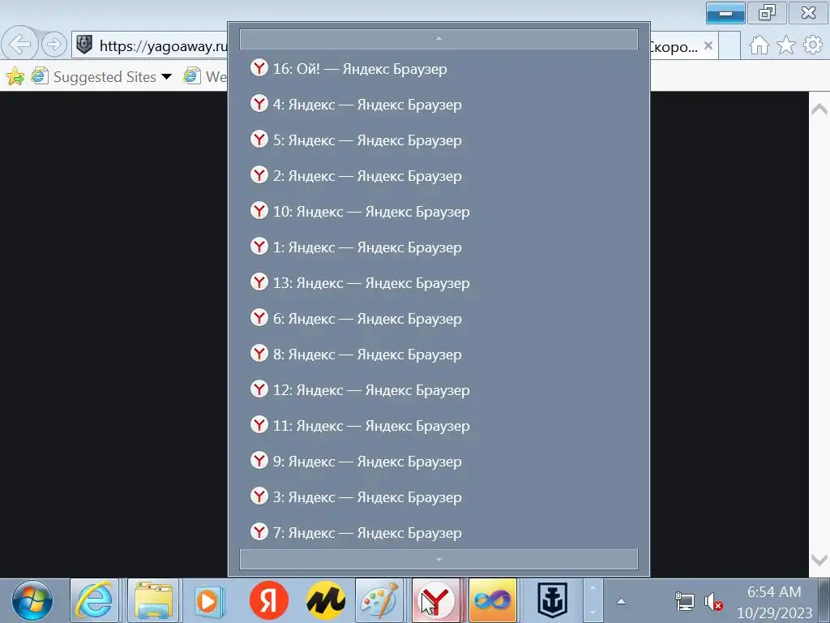Image resolution: width=830 pixels, height=623 pixels.
Task: Click Yandex Browser taskbar button
Action: pos(435,601)
